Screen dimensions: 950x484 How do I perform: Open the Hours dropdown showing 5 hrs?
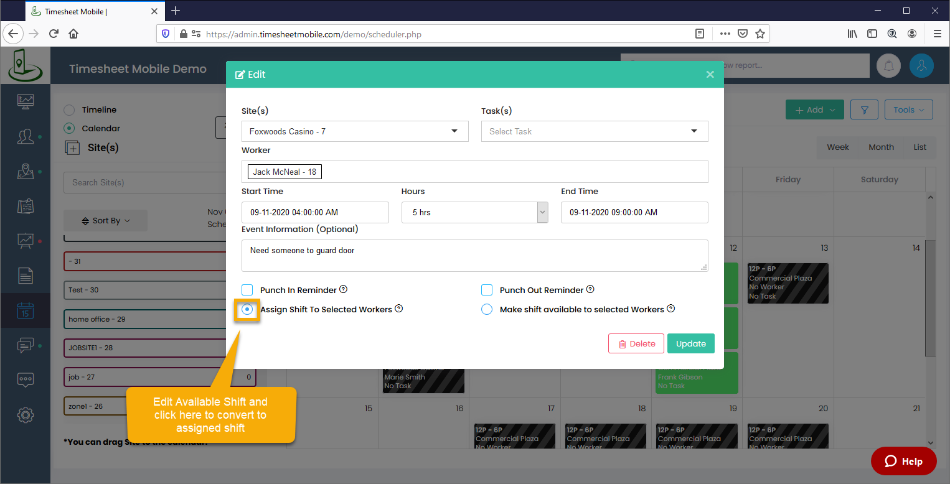[474, 212]
